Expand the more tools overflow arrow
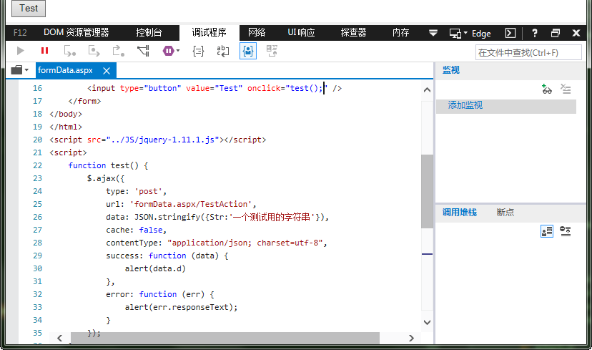592x350 pixels. click(x=433, y=33)
